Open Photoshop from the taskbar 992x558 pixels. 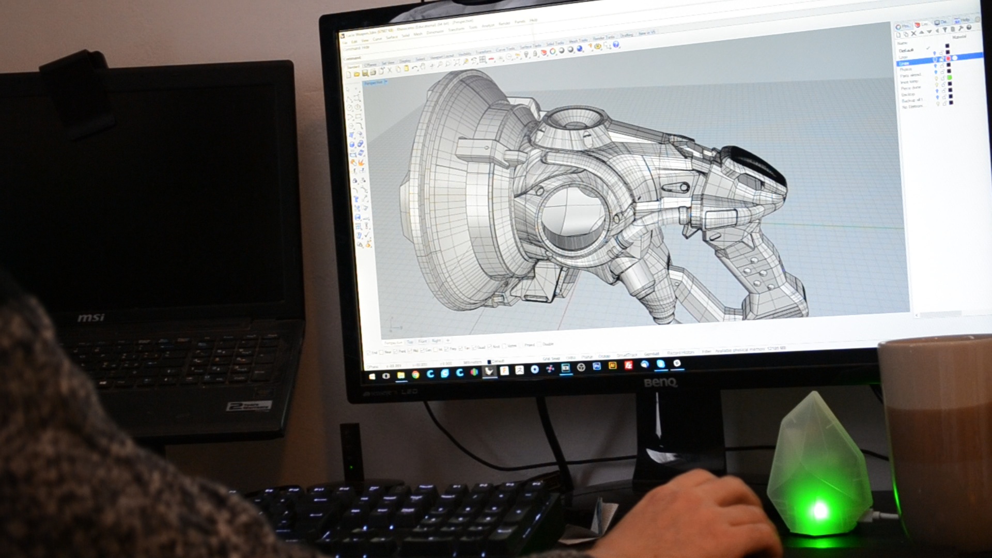point(597,366)
